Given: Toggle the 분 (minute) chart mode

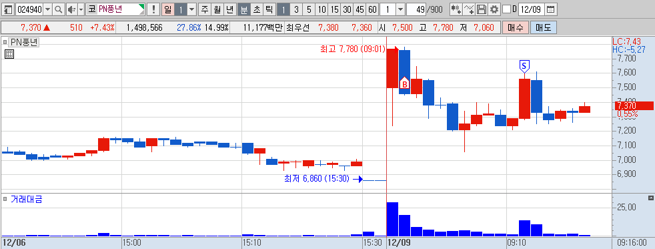Looking at the screenshot, I should pos(243,9).
